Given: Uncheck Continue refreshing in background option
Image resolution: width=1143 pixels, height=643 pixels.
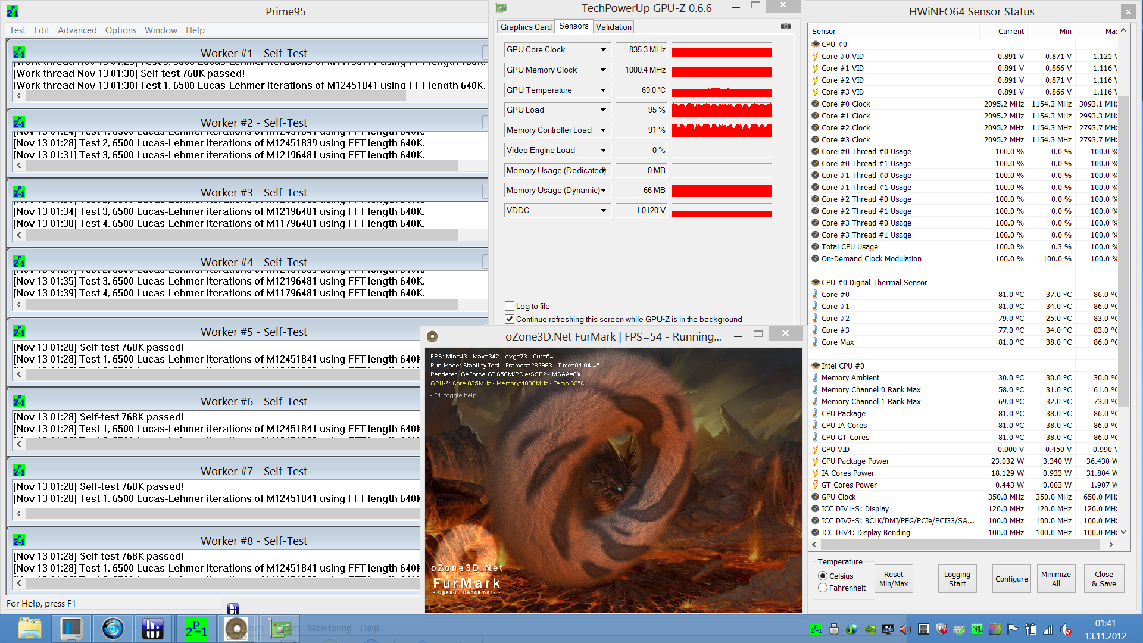Looking at the screenshot, I should [x=510, y=319].
